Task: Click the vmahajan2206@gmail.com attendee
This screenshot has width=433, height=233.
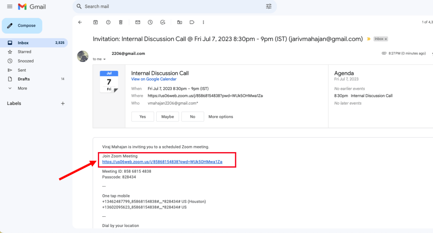Action: click(173, 103)
